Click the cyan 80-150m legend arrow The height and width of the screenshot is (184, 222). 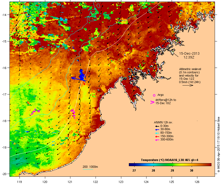pos(157,133)
